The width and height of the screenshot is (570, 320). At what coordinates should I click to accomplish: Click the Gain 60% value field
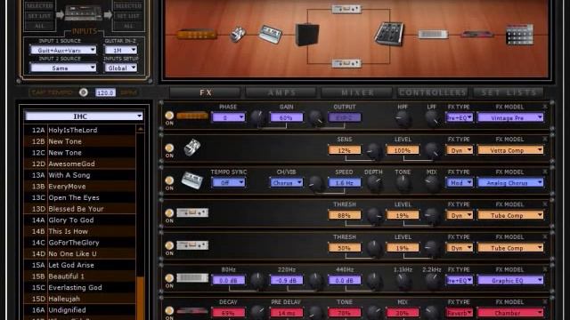(287, 117)
